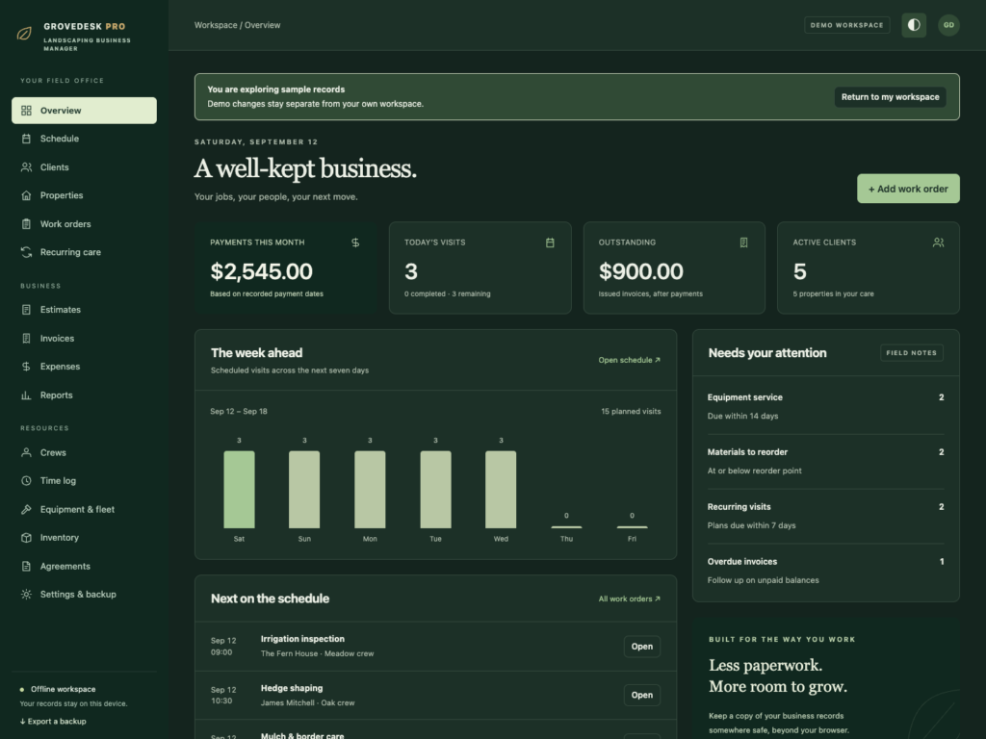Click the Offline workspace status text
This screenshot has width=986, height=739.
pos(63,689)
